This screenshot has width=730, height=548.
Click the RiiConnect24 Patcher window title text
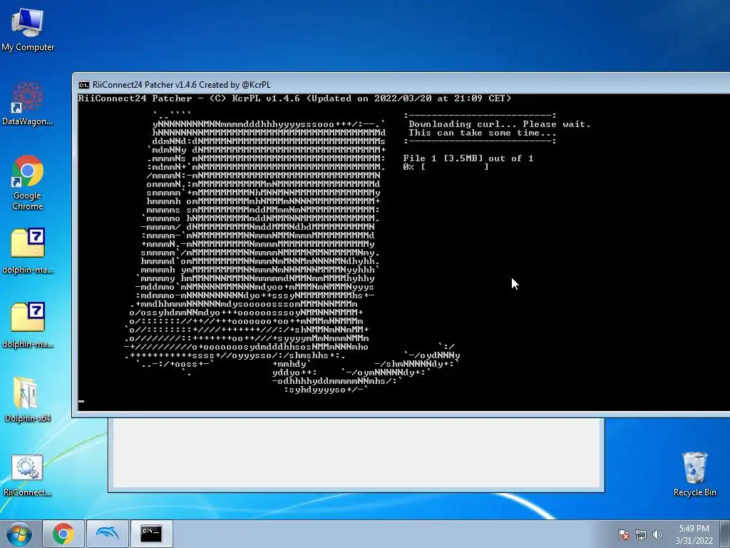tap(182, 85)
